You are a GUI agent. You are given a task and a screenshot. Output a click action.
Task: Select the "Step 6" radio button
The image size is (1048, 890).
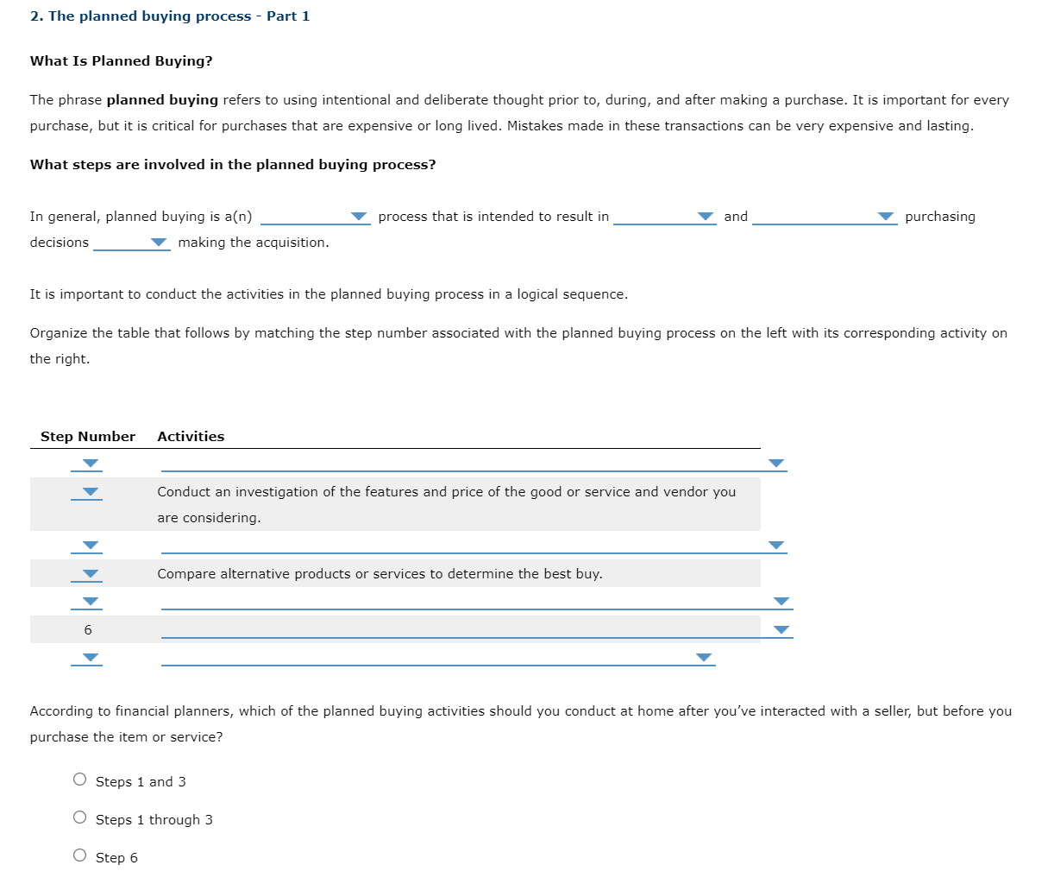[x=79, y=855]
